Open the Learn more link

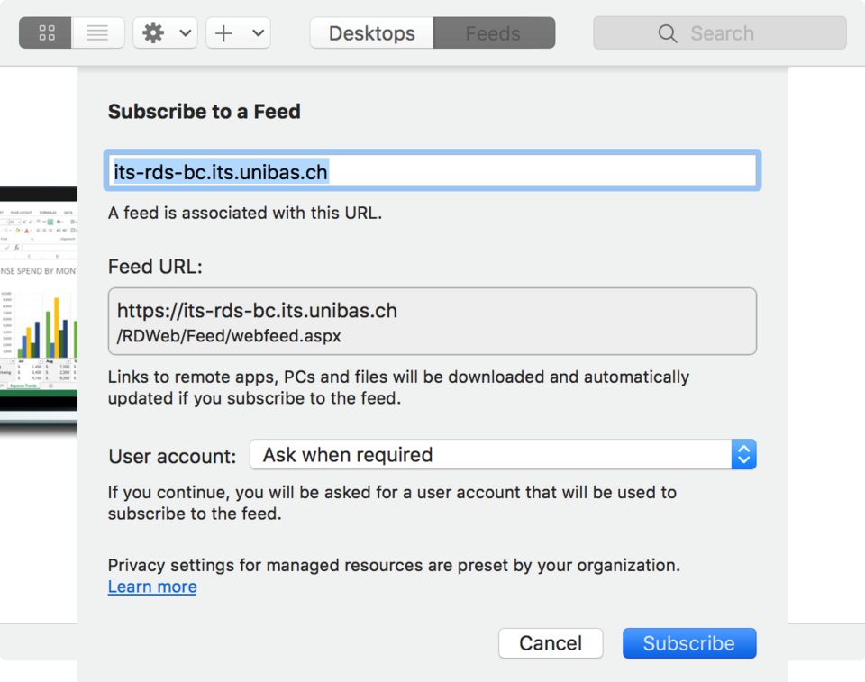(152, 587)
